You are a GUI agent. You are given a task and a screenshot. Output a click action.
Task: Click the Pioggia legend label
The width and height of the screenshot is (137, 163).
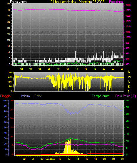point(5,96)
